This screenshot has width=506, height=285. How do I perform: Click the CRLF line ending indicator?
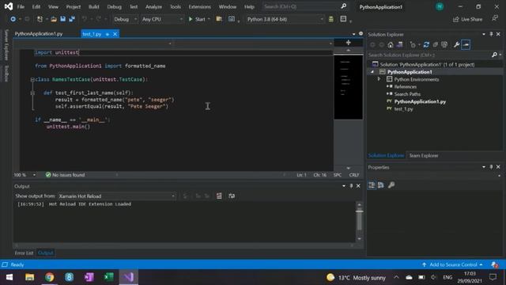(x=354, y=175)
